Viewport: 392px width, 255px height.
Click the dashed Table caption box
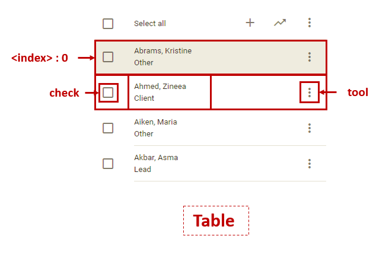click(x=216, y=221)
